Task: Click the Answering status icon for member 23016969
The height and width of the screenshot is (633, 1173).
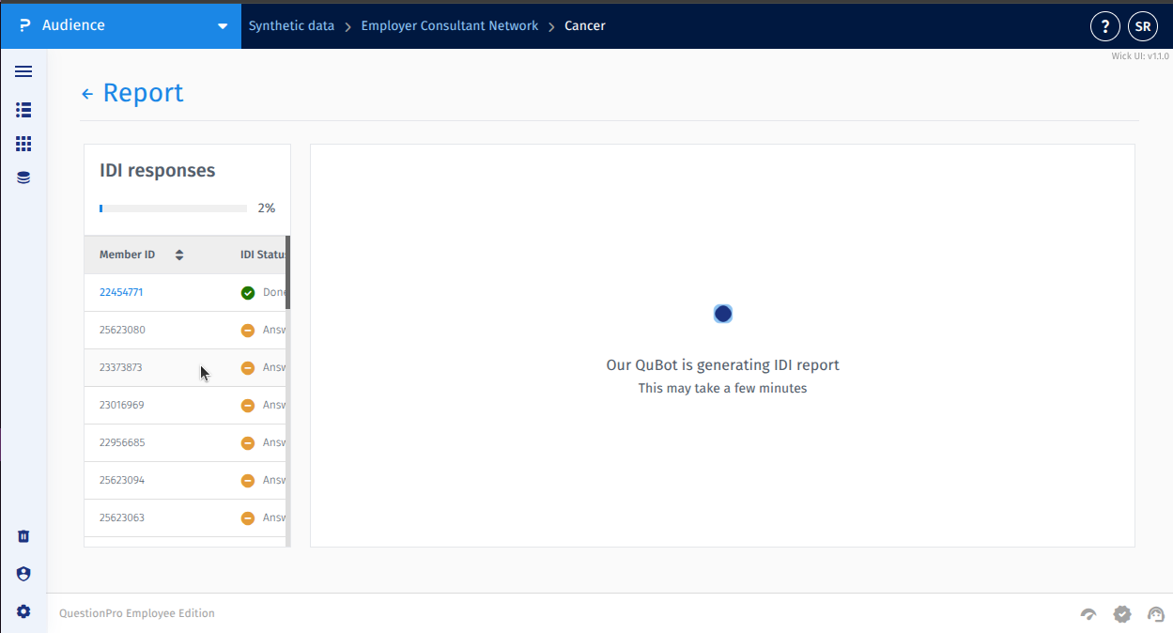Action: pos(247,405)
